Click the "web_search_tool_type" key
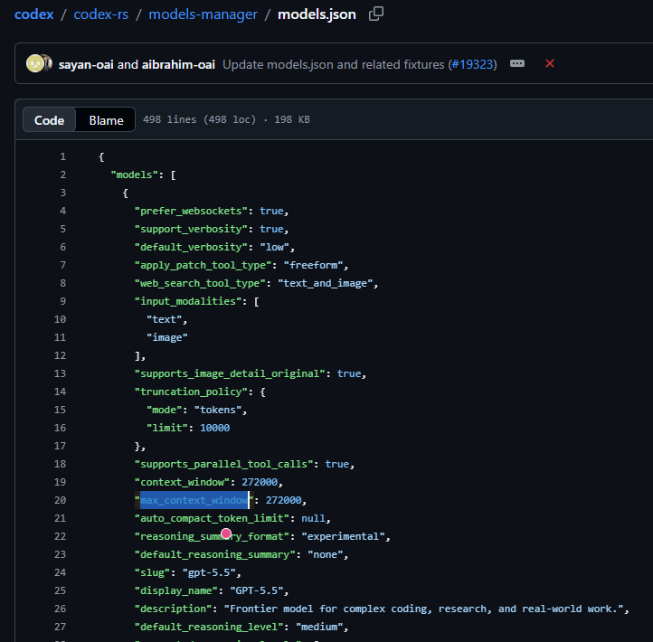653x642 pixels. pos(200,284)
